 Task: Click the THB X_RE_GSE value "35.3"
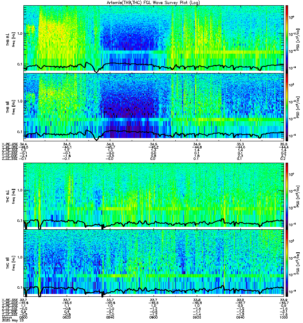240,145
